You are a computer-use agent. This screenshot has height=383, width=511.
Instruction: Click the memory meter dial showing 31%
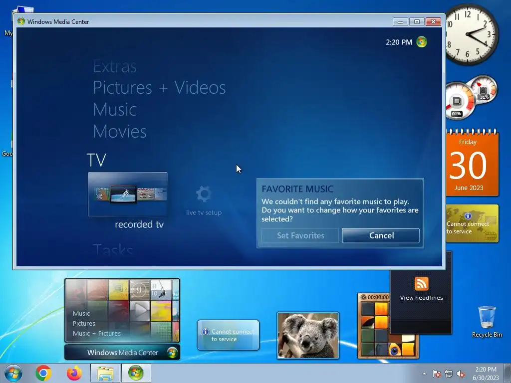(x=483, y=89)
